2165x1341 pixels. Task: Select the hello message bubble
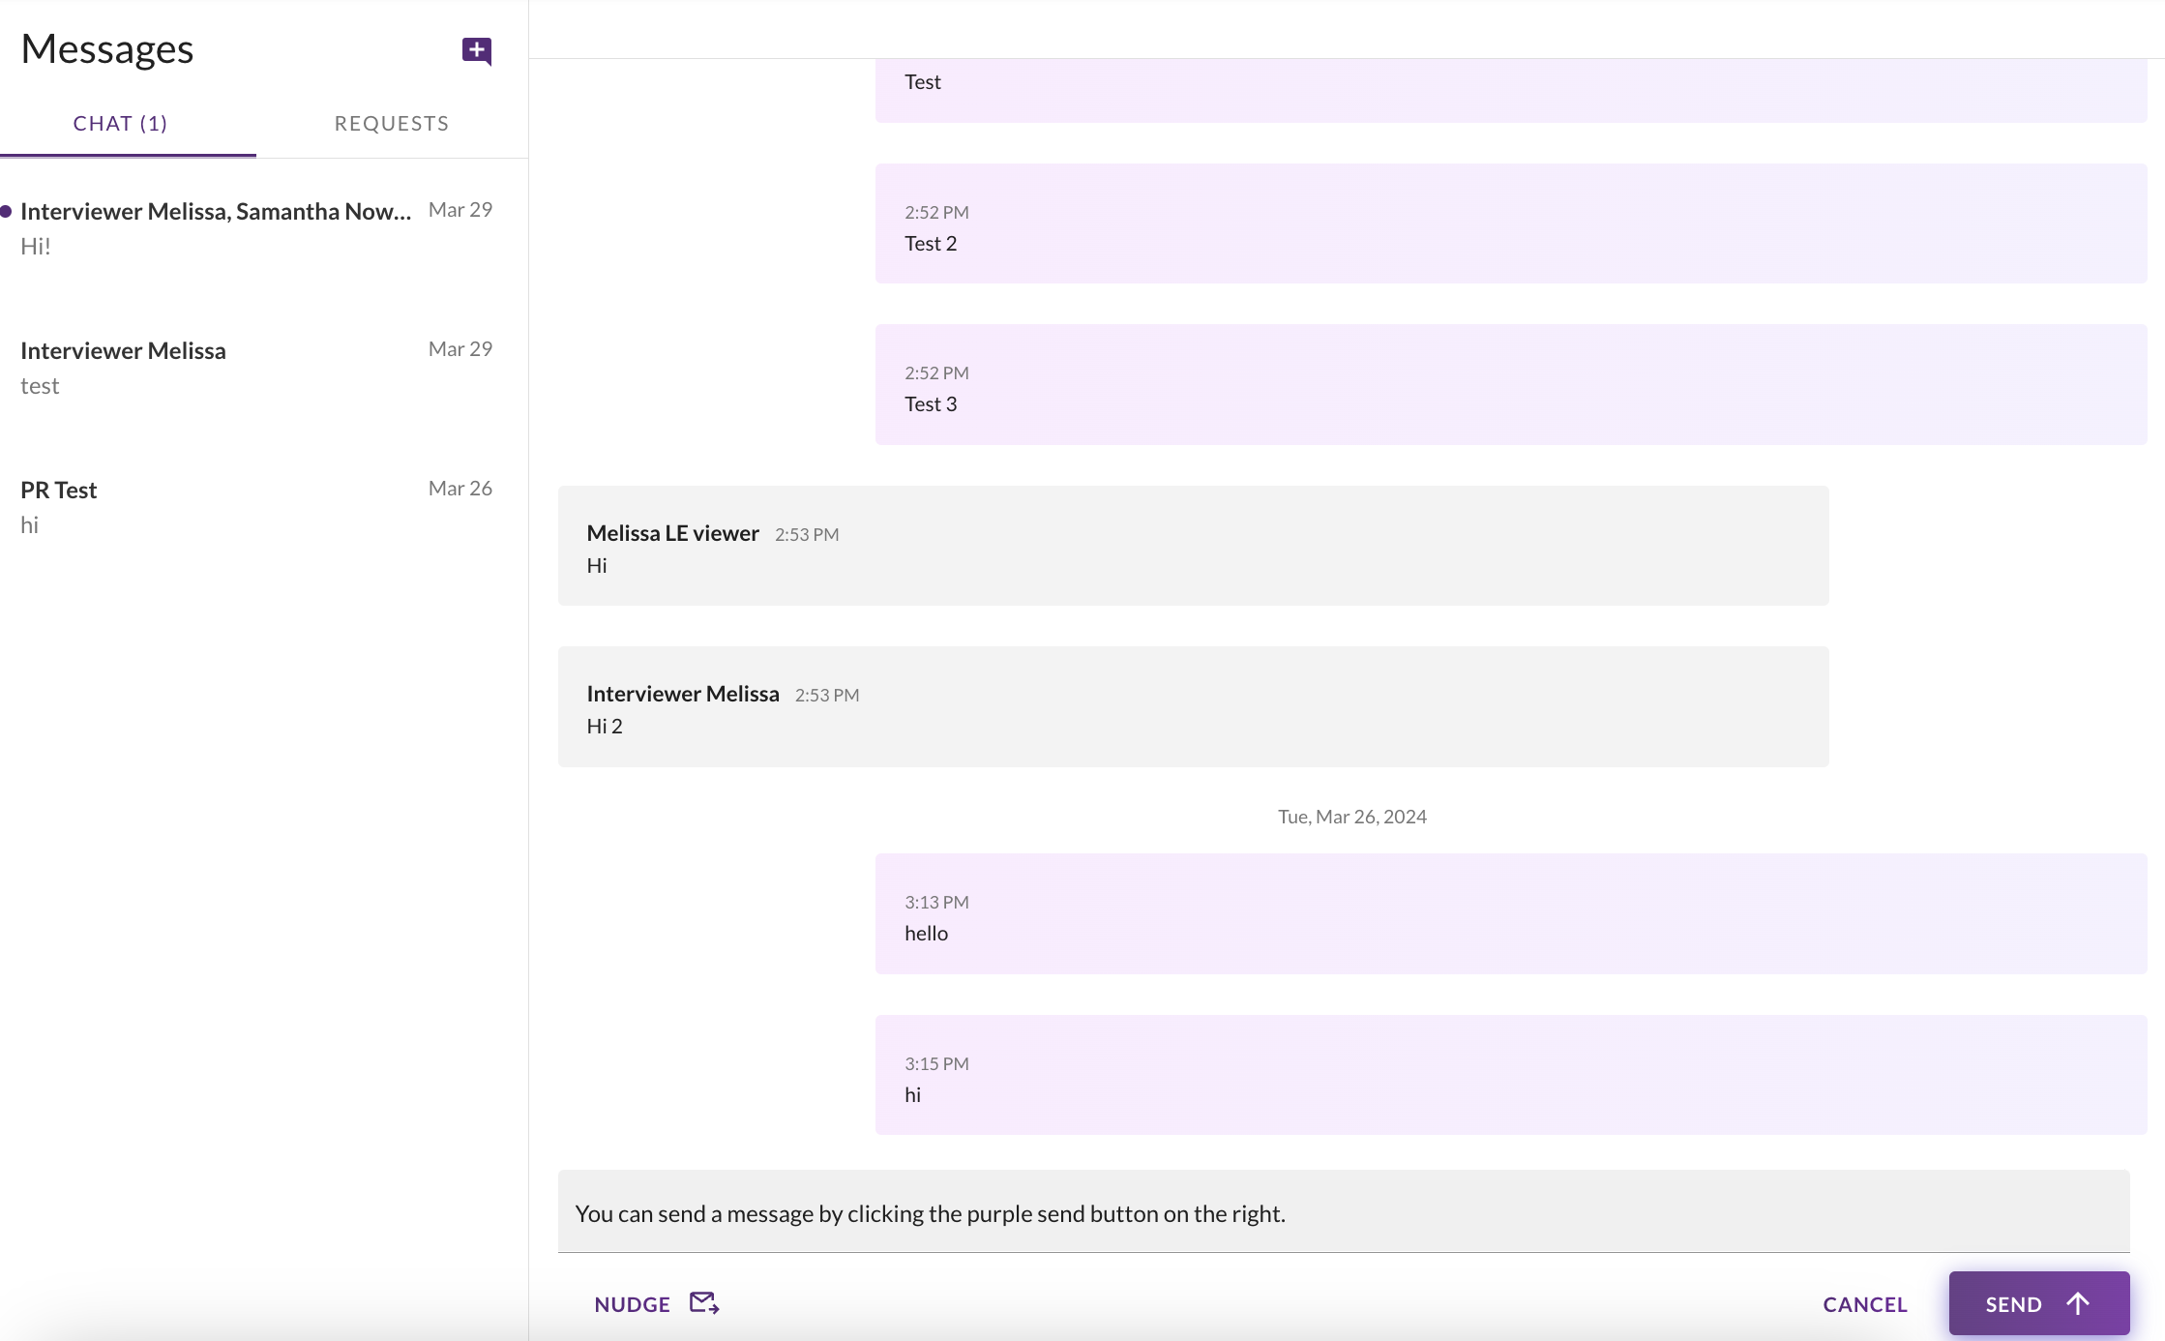pos(1509,915)
